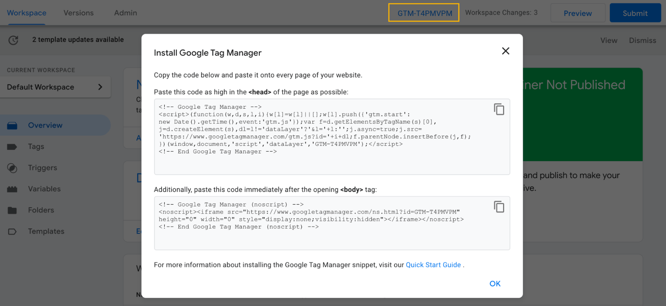This screenshot has width=666, height=306.
Task: Click the Submit button
Action: pos(635,13)
